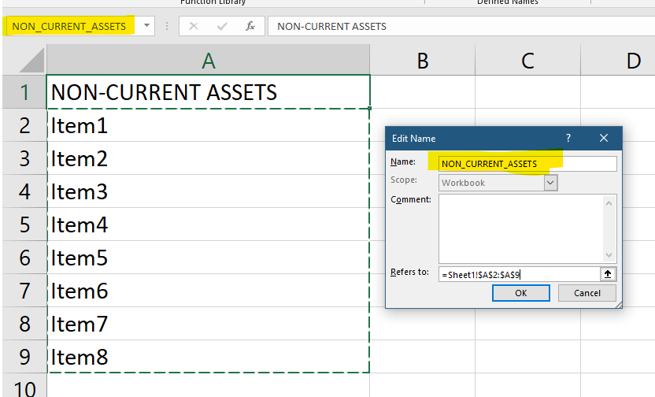Image resolution: width=655 pixels, height=397 pixels.
Task: Select row 9 header
Action: [x=24, y=356]
